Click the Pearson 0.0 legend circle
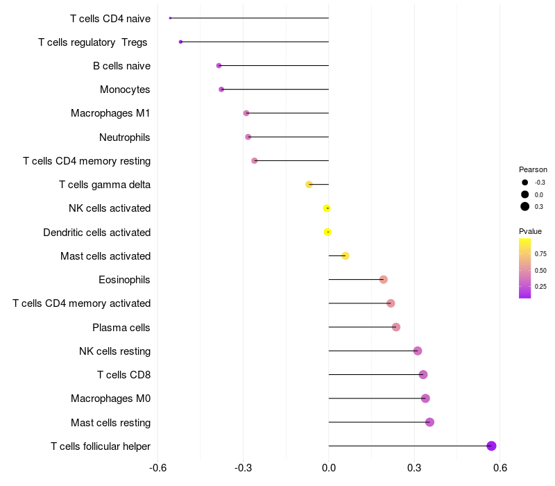The height and width of the screenshot is (486, 555). tap(525, 194)
